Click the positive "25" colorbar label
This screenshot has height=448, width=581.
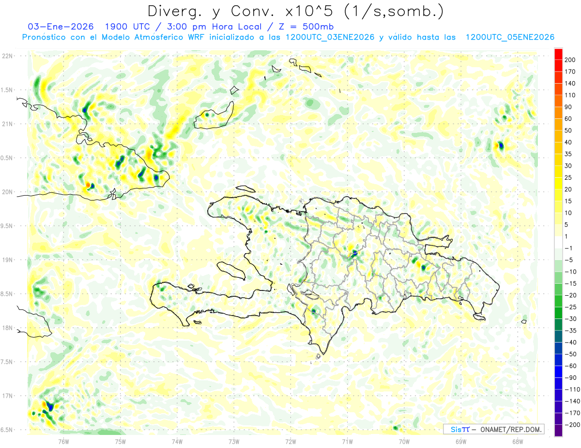(x=568, y=178)
